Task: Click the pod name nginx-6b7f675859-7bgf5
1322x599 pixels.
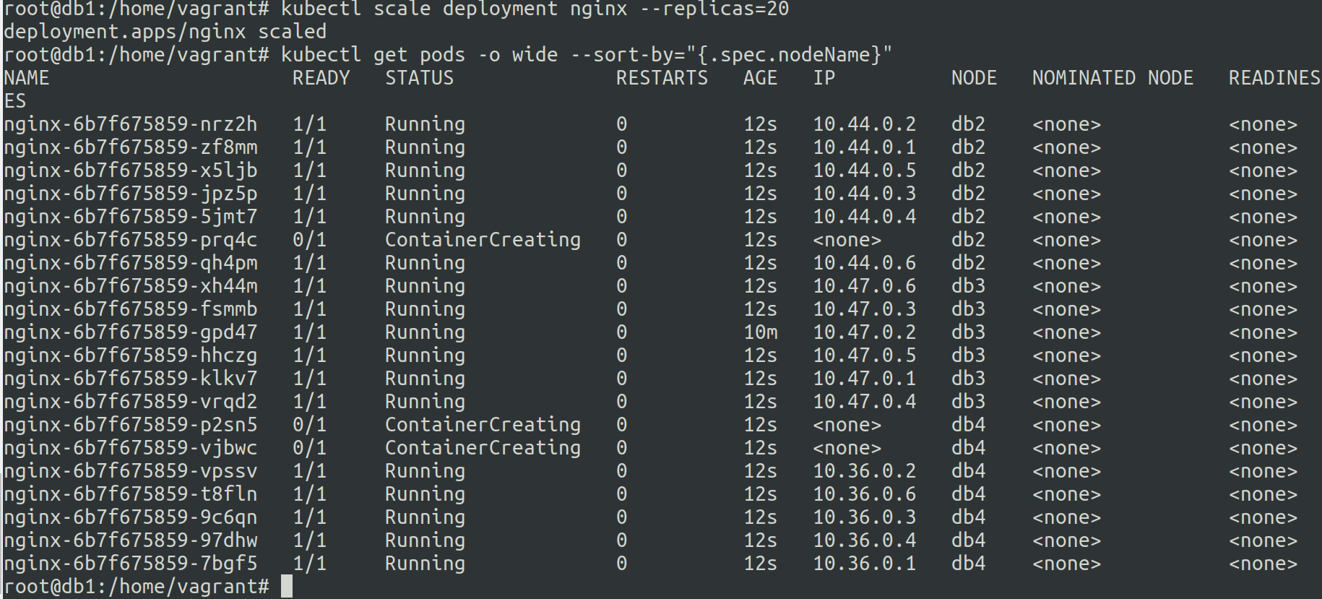Action: click(130, 564)
